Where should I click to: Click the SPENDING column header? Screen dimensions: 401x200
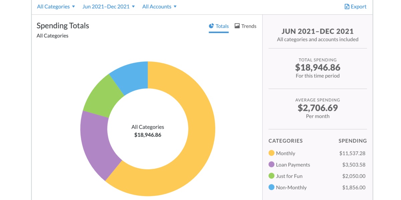pos(353,141)
